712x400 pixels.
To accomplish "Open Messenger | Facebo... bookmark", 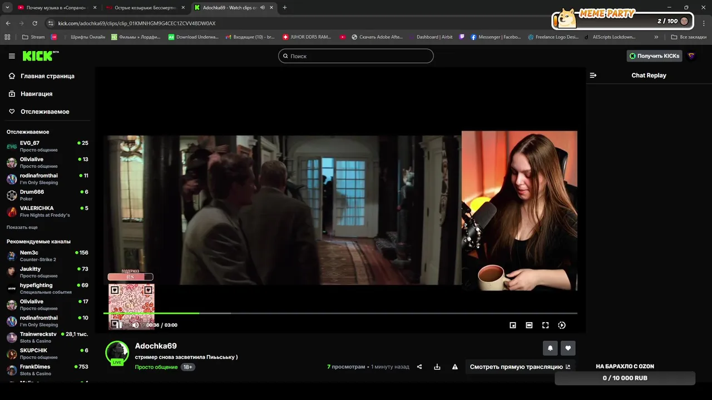I will 496,37.
